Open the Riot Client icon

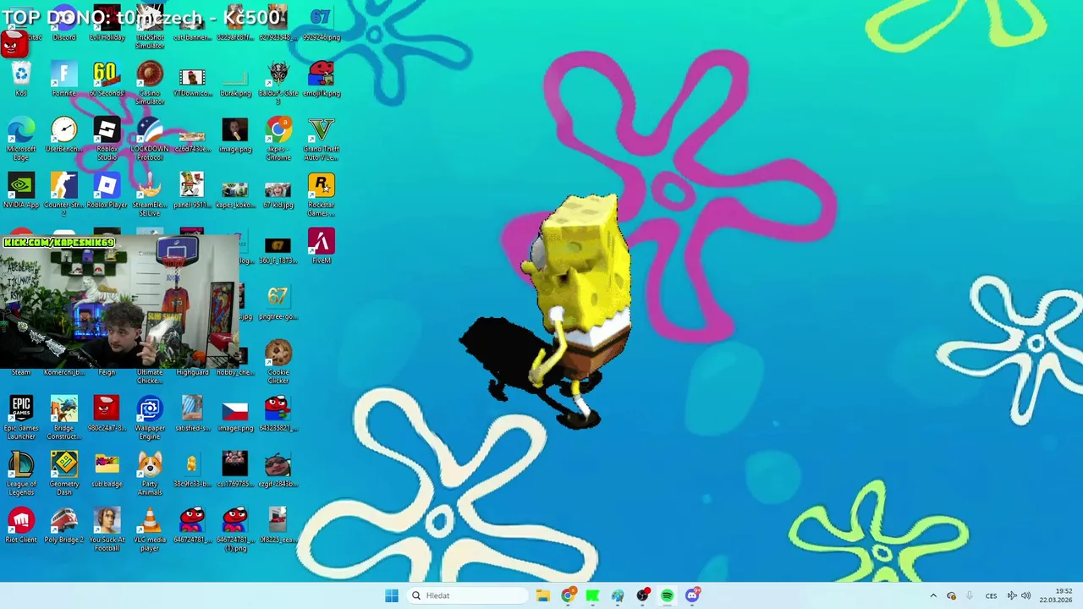click(21, 524)
